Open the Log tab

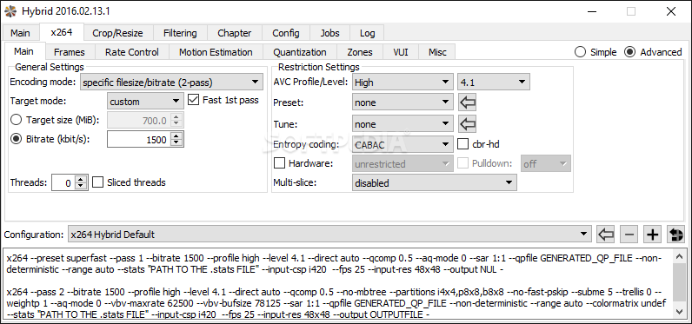(x=367, y=33)
